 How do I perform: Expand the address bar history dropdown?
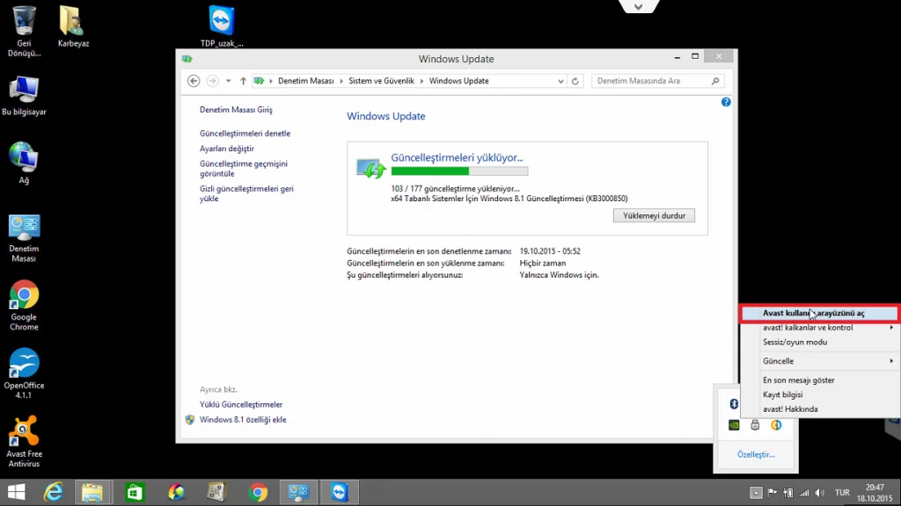(560, 81)
